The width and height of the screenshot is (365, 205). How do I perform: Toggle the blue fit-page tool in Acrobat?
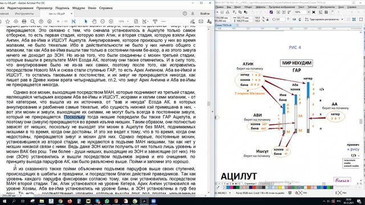[74, 22]
